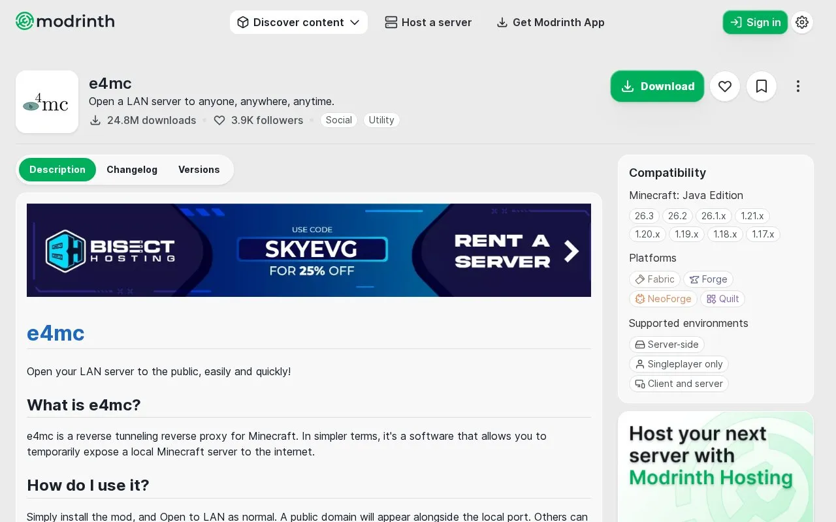Screen dimensions: 836x522
Task: Open the settings gear icon
Action: pyautogui.click(x=802, y=22)
